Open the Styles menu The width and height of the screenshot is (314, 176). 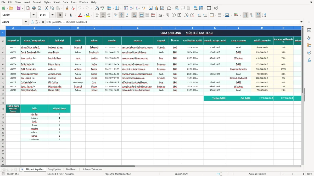click(47, 2)
